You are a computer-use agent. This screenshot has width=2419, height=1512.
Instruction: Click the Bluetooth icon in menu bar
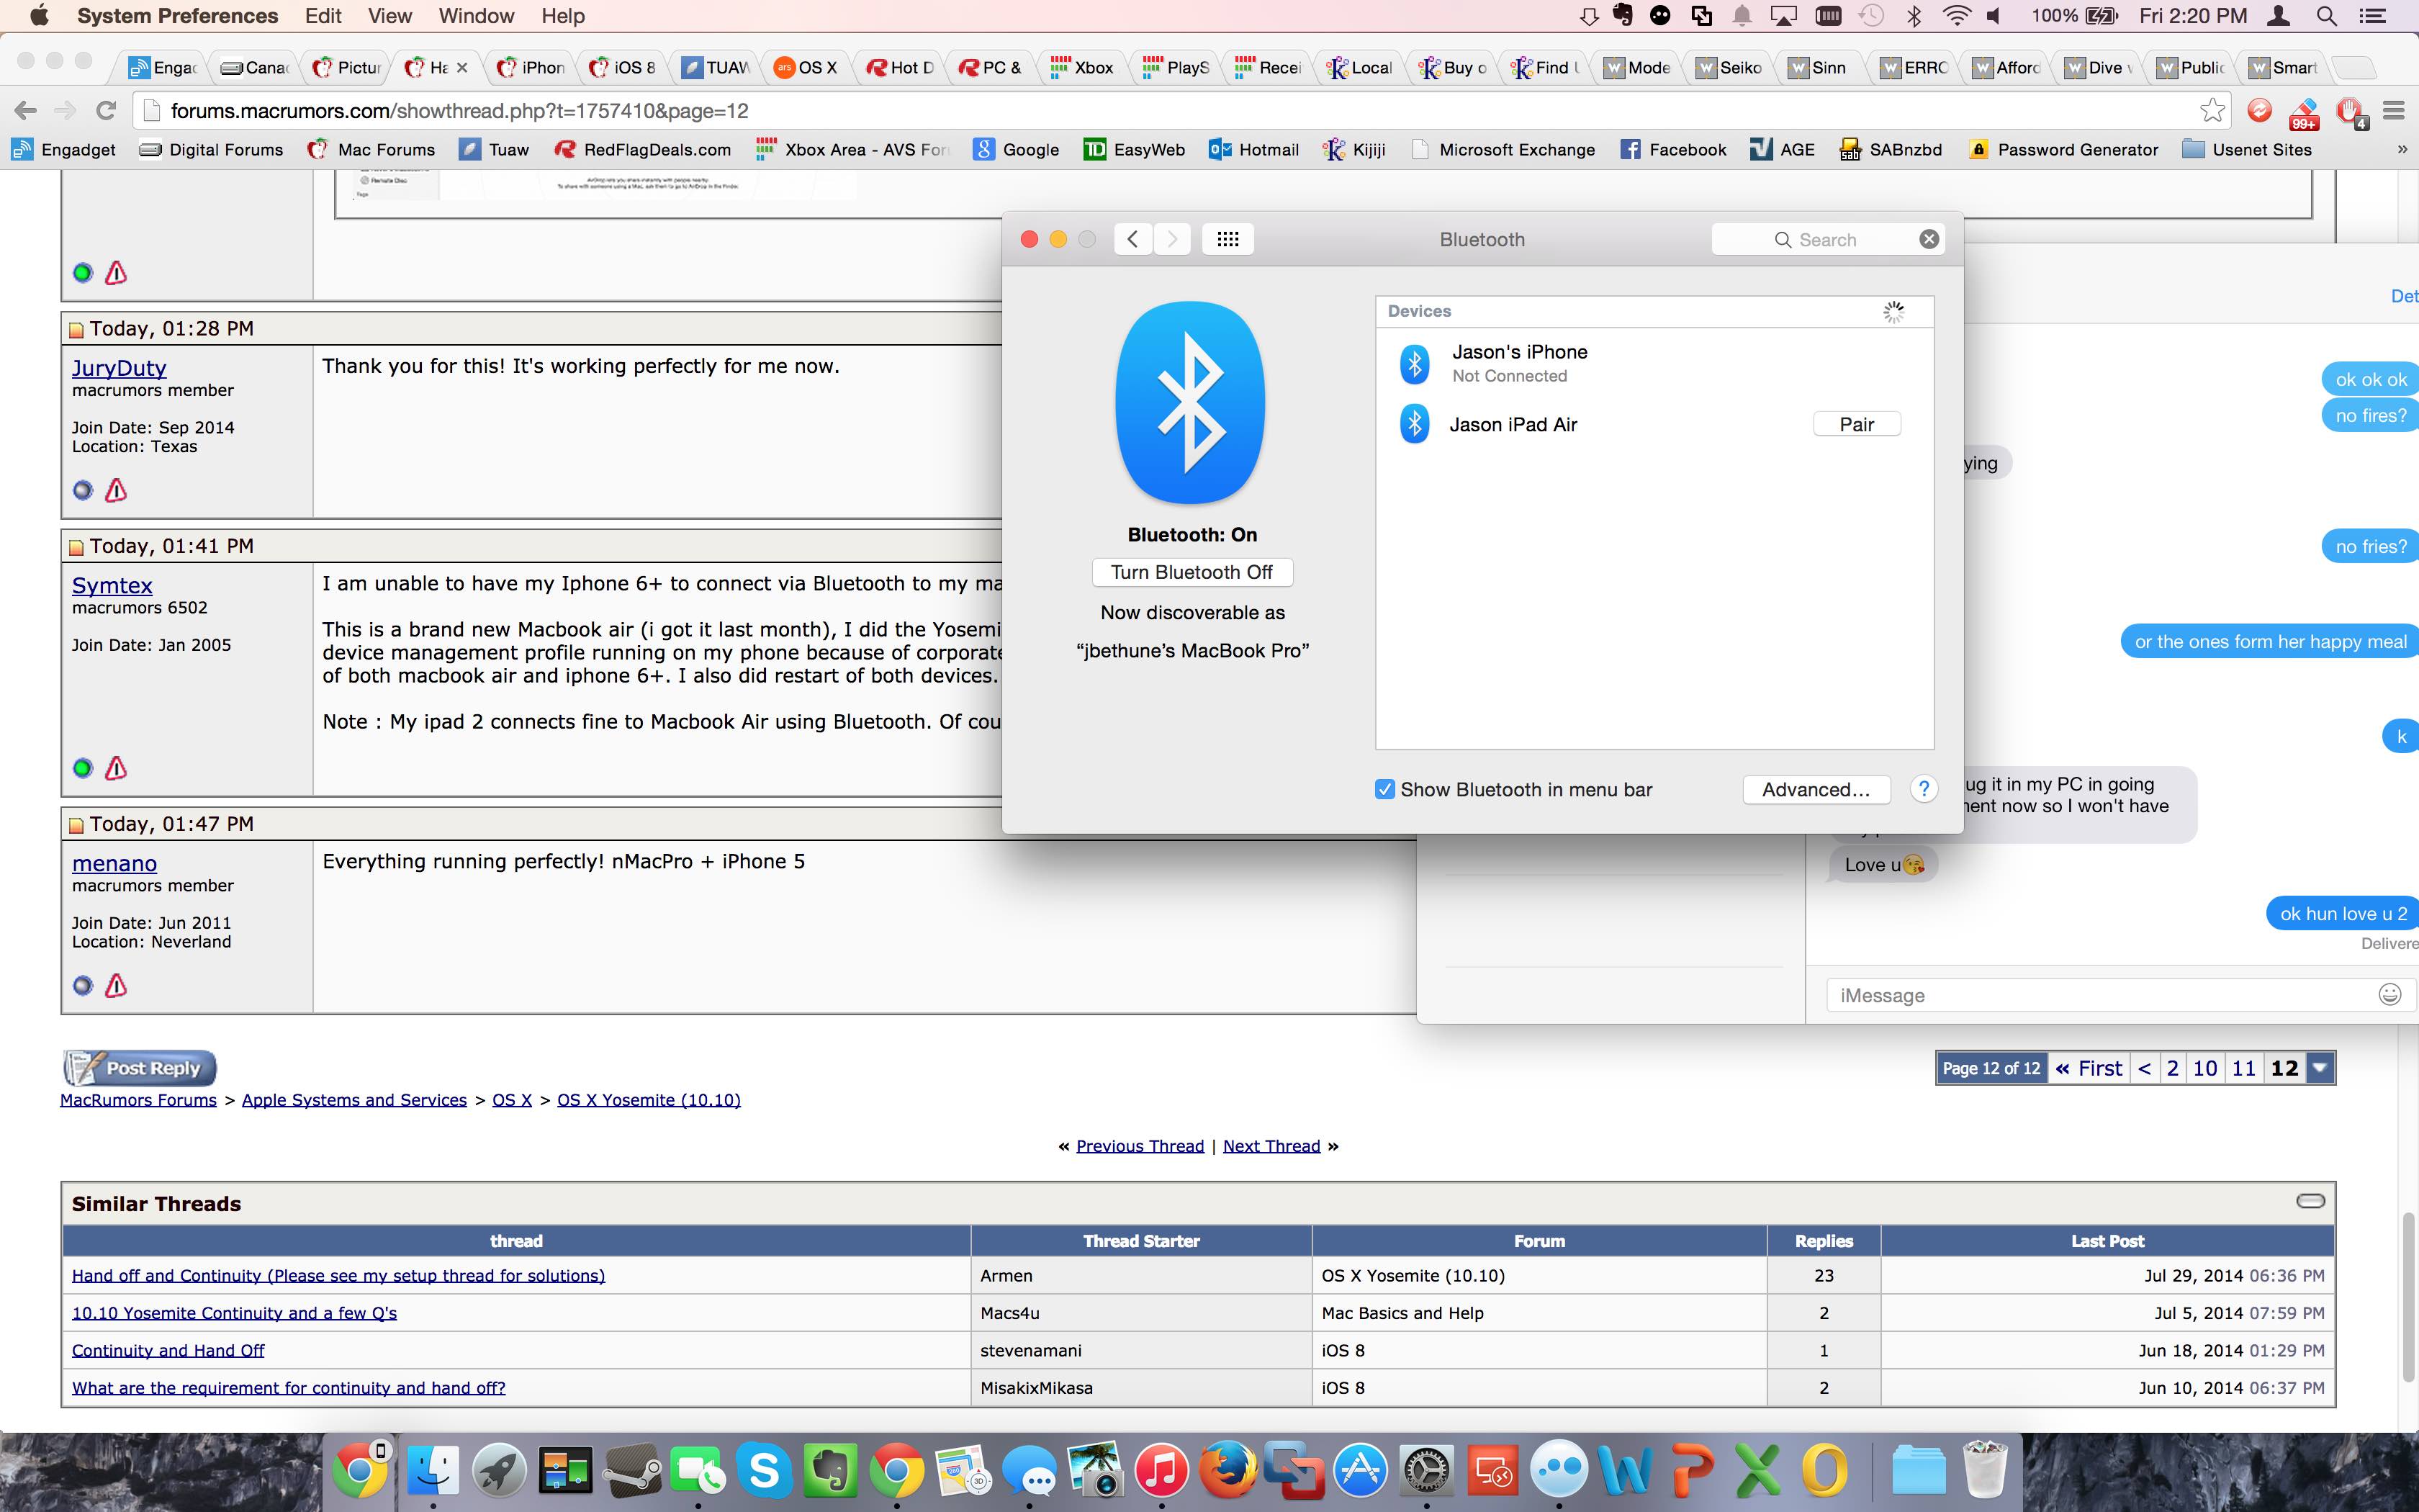(1913, 16)
